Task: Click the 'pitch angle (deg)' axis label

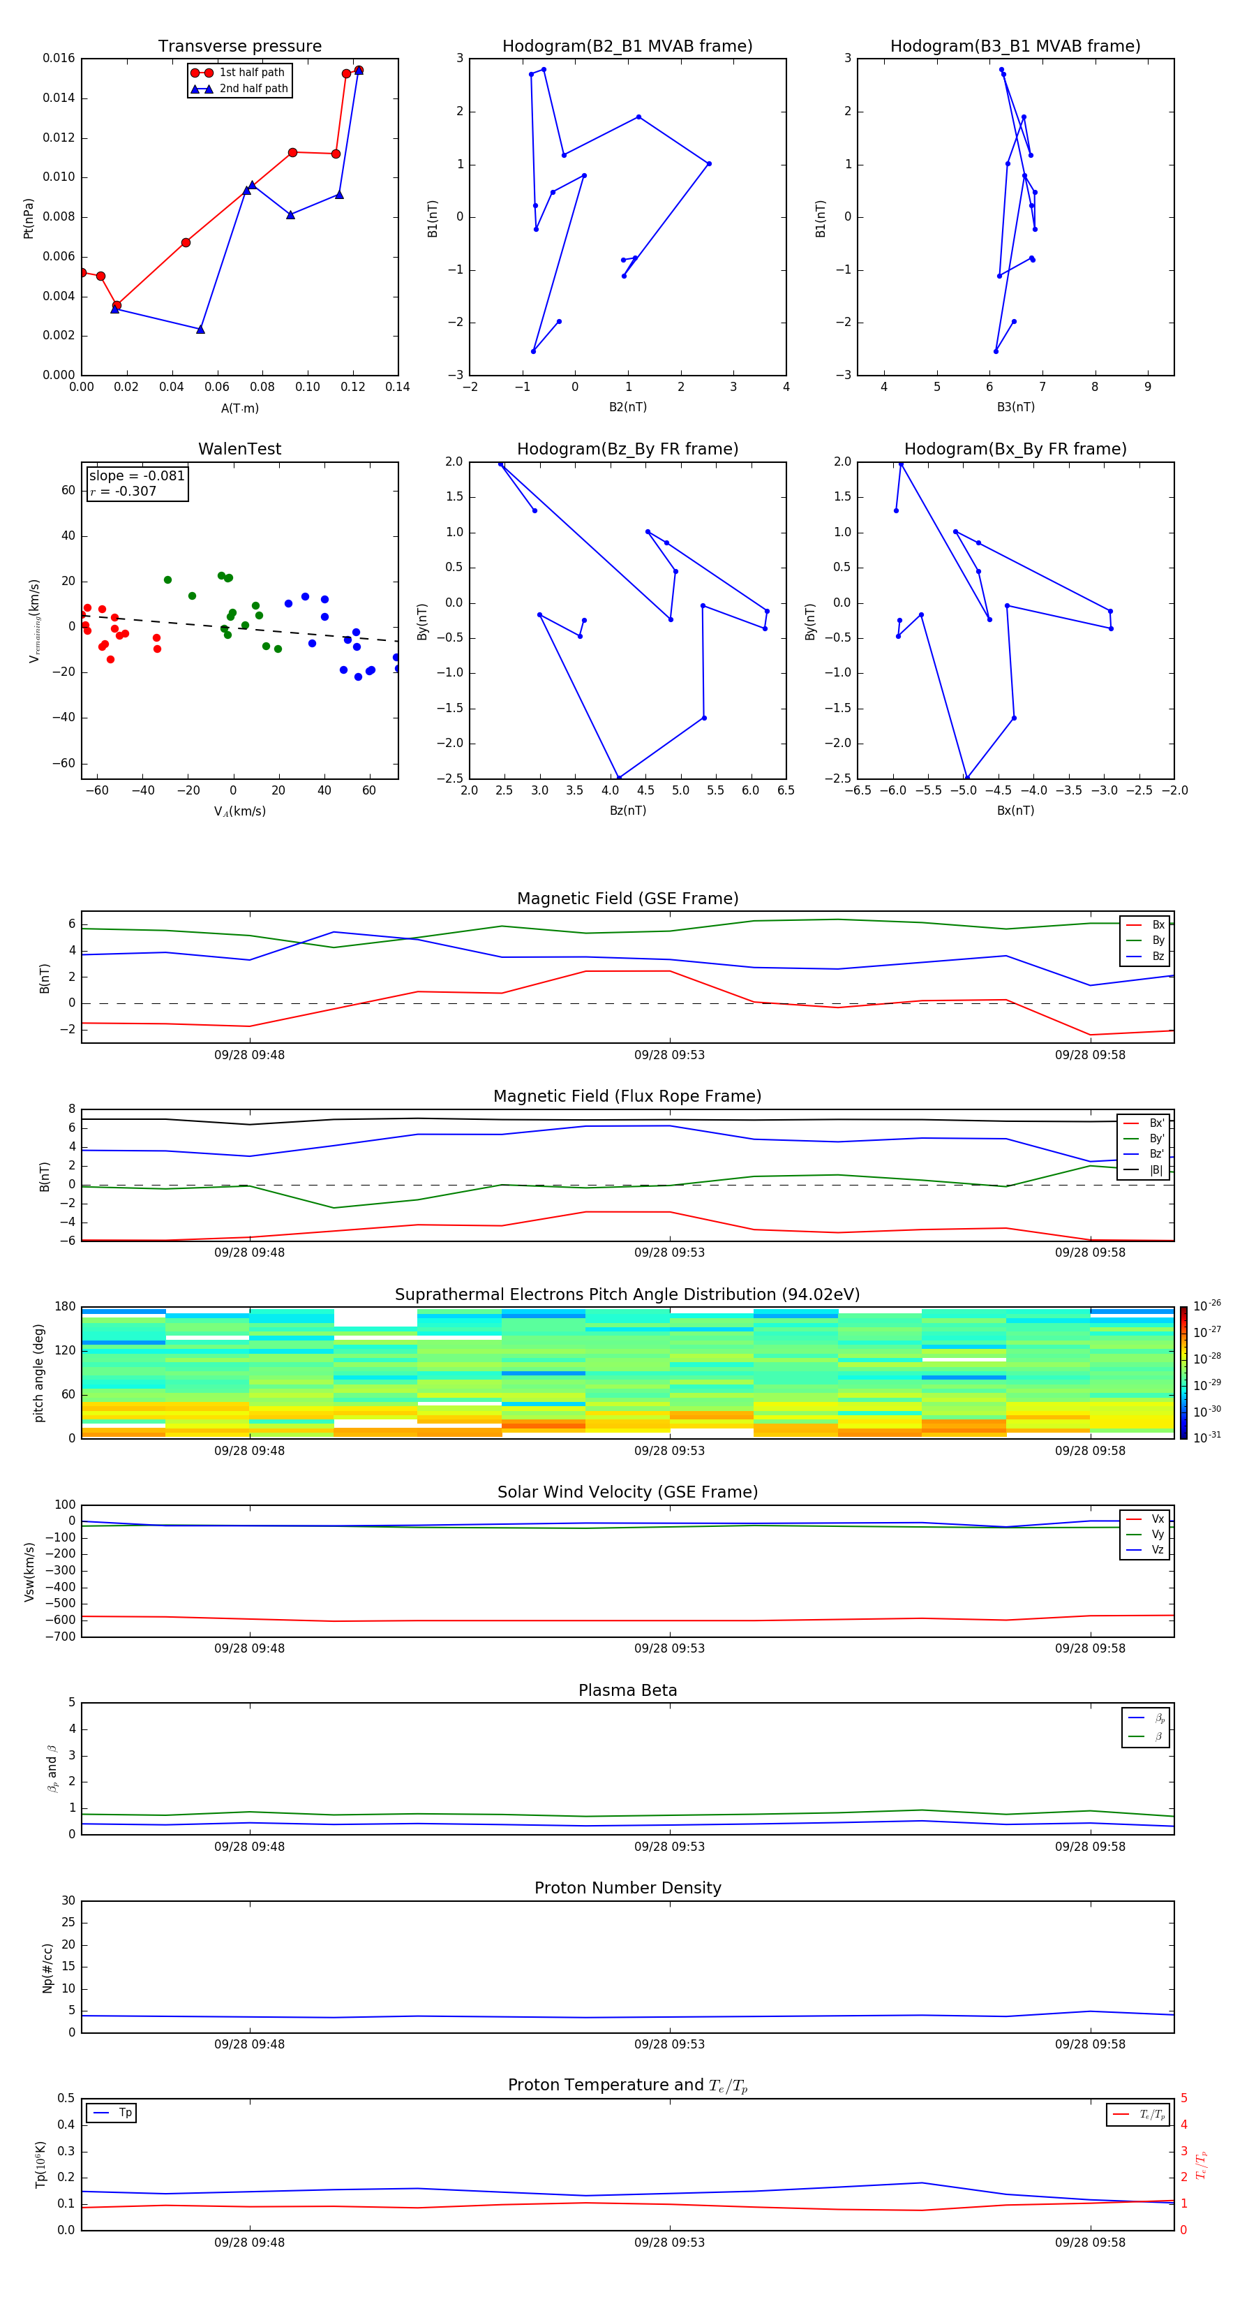Action: click(x=38, y=1372)
